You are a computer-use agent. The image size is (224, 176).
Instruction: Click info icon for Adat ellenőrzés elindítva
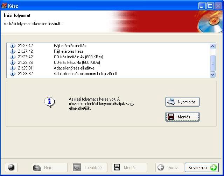tap(13, 68)
